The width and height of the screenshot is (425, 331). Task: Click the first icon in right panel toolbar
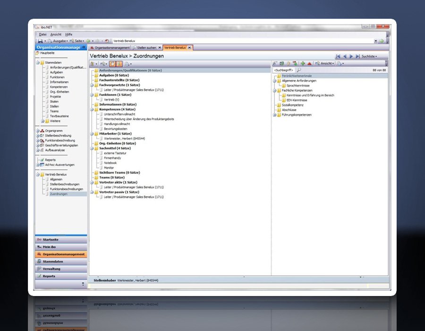click(x=275, y=63)
